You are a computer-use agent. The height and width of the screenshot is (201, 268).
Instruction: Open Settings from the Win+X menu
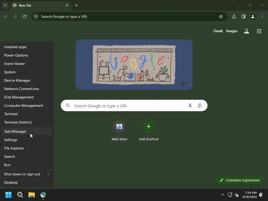pos(27,140)
